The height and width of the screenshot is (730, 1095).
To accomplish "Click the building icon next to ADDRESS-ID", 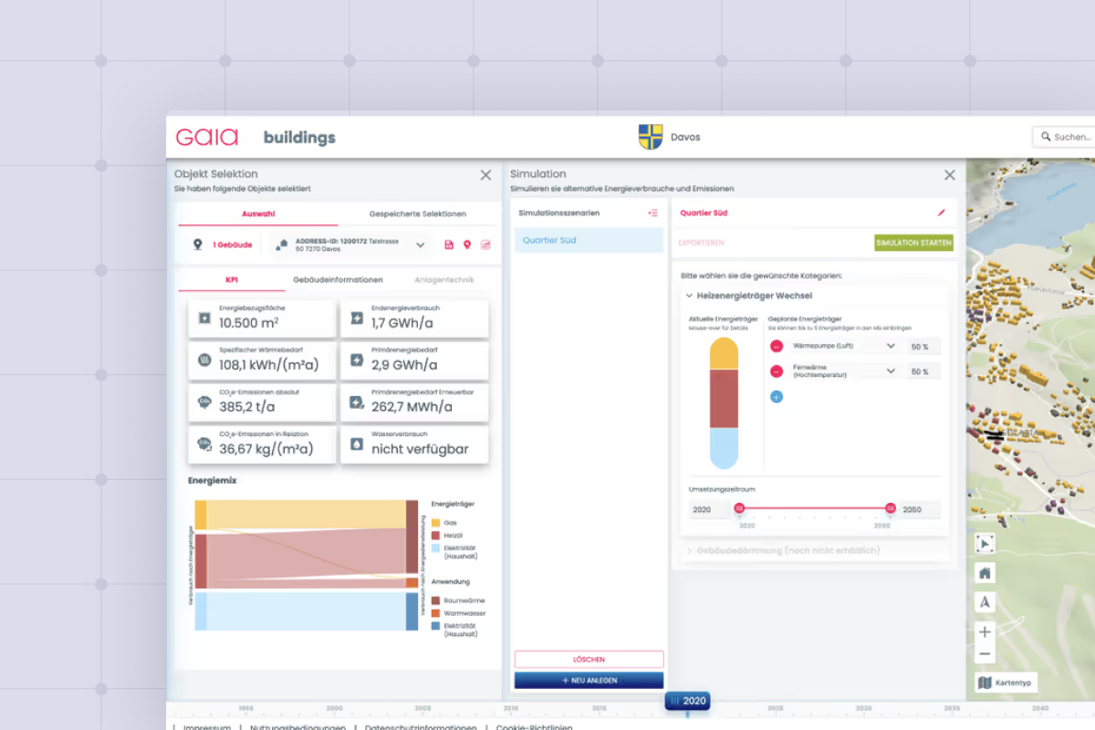I will point(282,245).
